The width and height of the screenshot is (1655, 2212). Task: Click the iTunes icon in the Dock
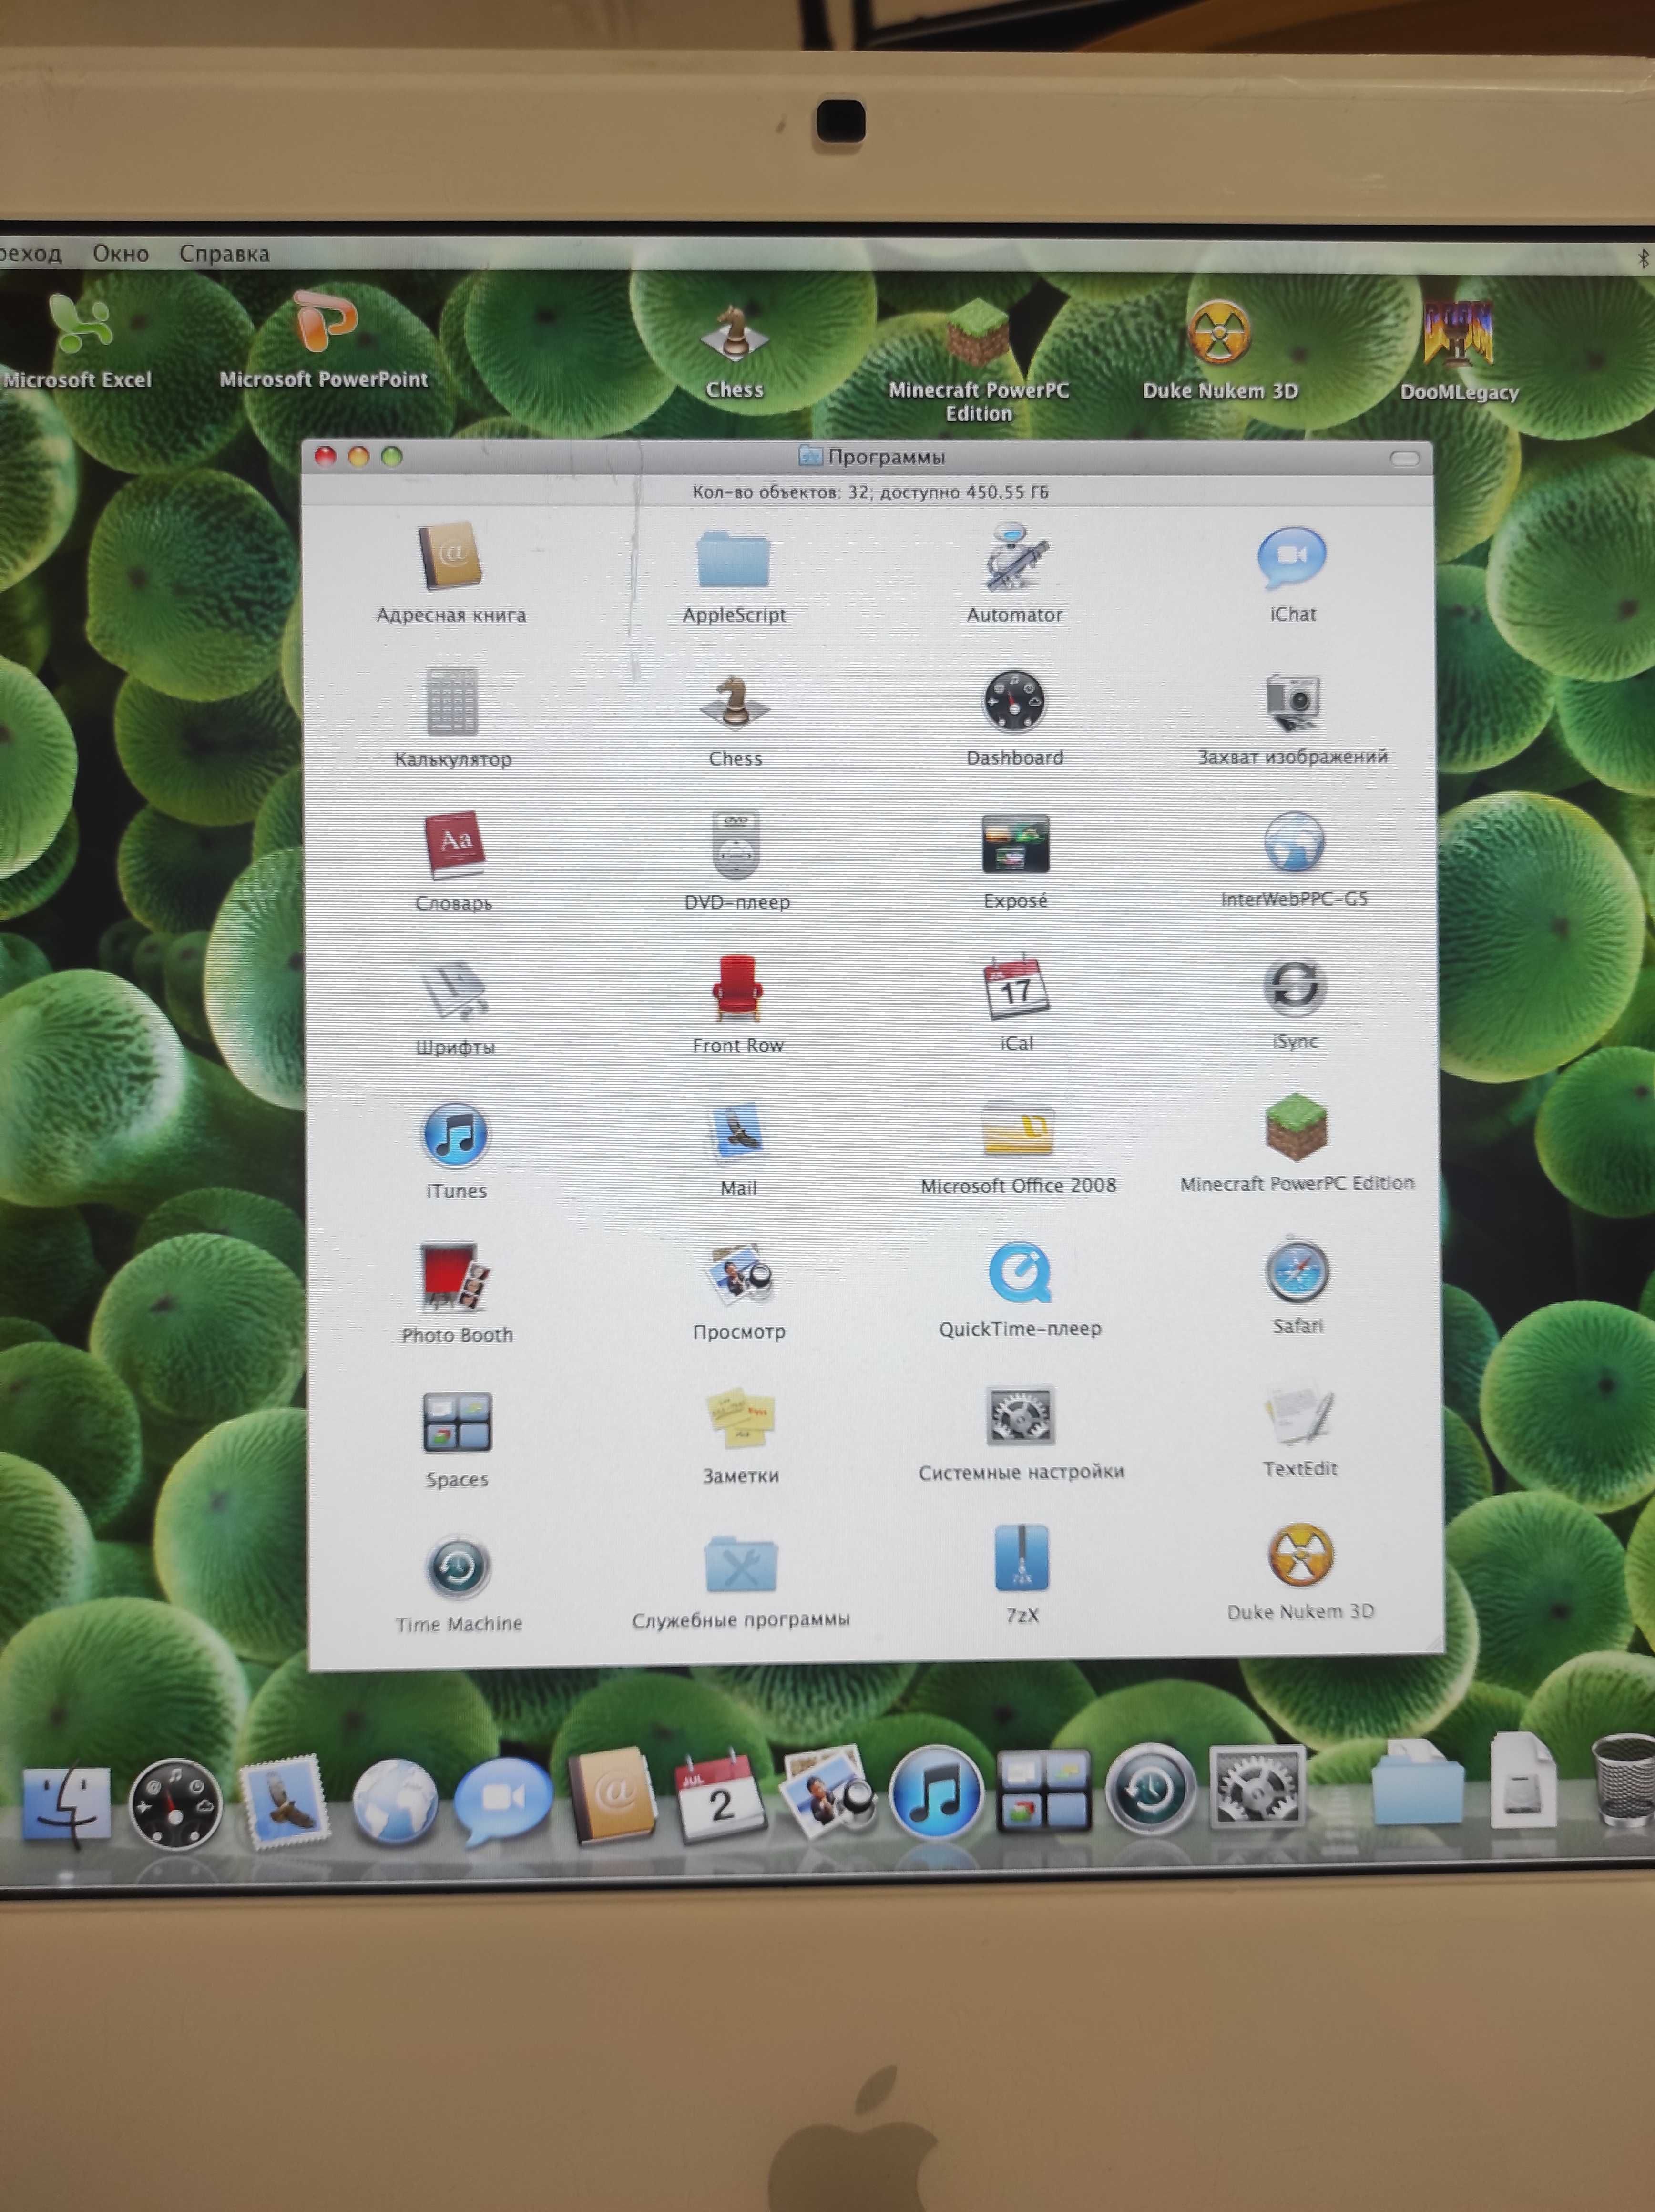click(936, 1792)
